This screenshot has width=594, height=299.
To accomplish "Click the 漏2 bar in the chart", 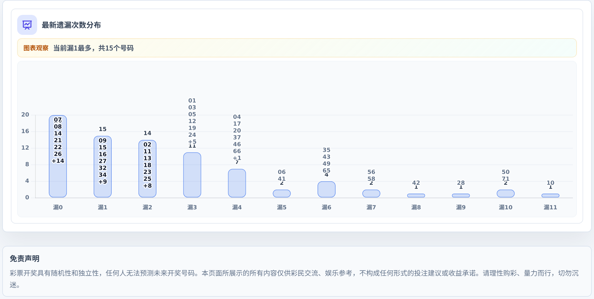I will tap(147, 168).
